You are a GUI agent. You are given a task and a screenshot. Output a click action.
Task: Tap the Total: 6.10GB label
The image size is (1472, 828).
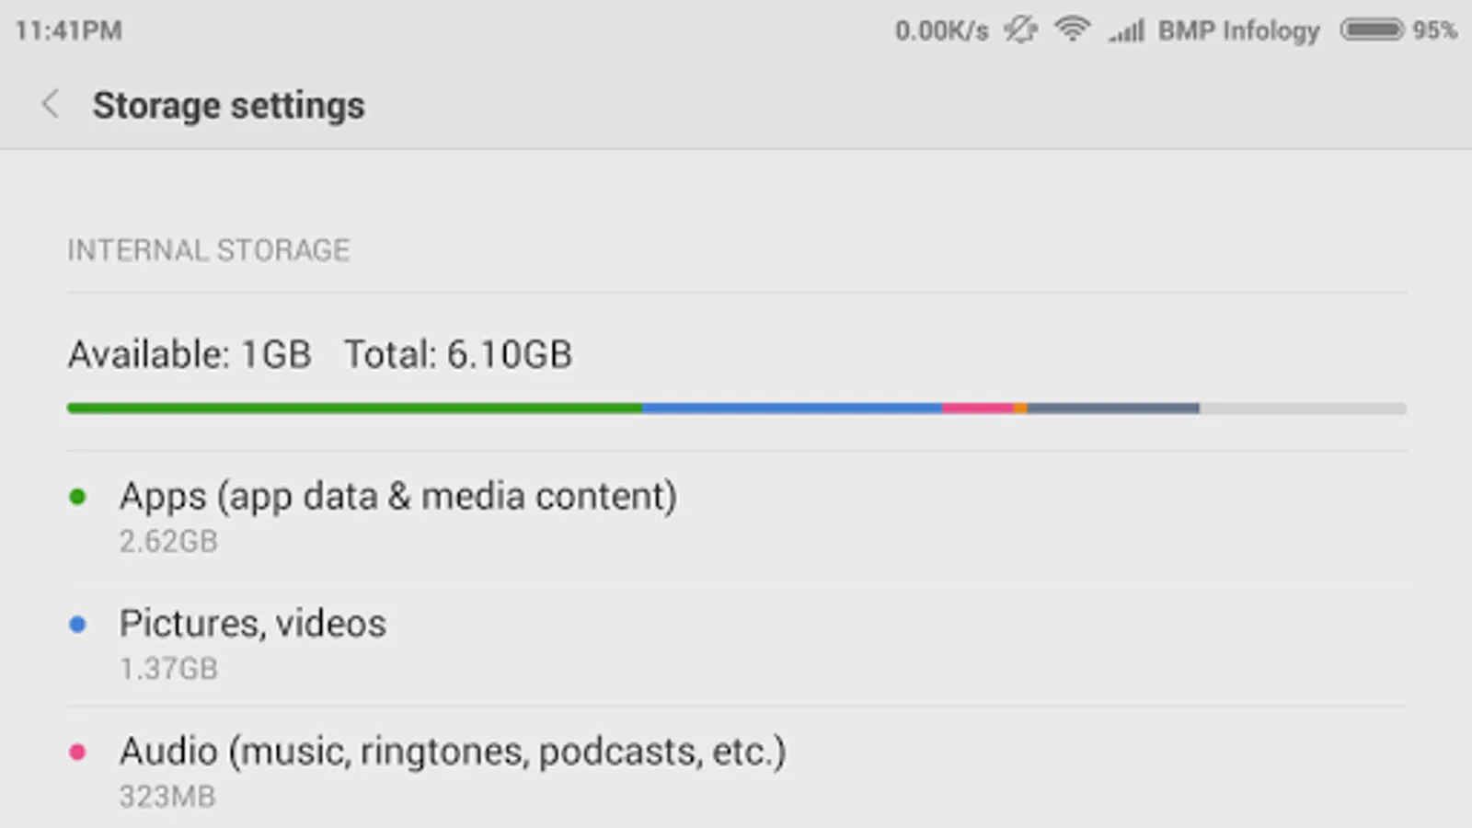pos(458,355)
